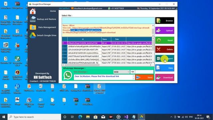This screenshot has height=120, width=213.
Task: Select the BB.txt row in the table
Action: click(x=107, y=43)
